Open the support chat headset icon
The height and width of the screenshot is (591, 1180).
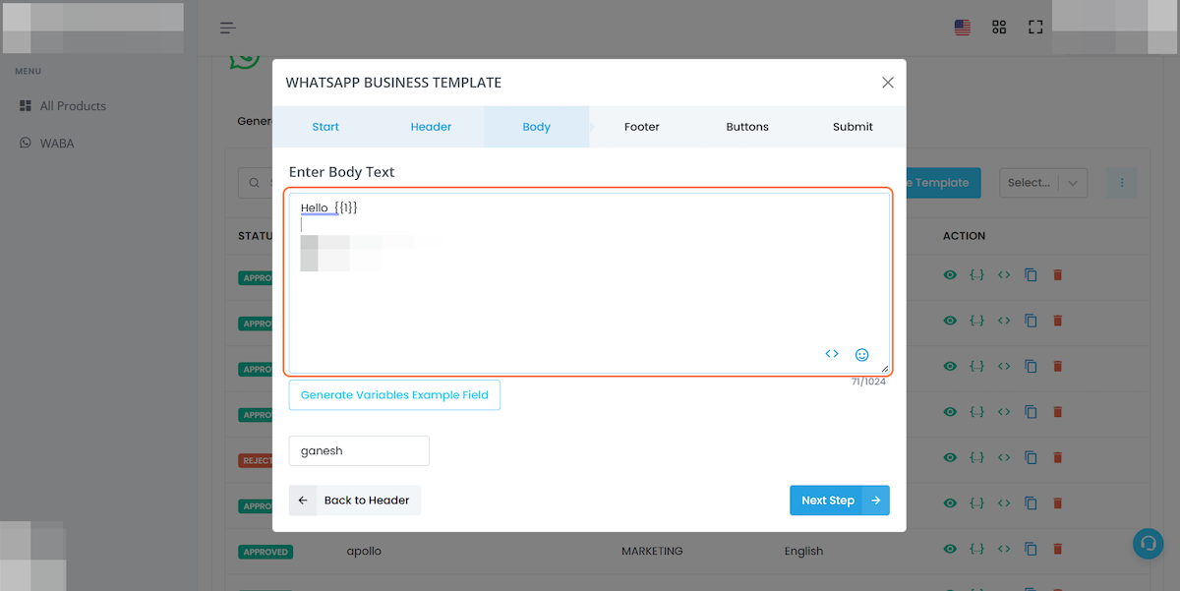1148,544
